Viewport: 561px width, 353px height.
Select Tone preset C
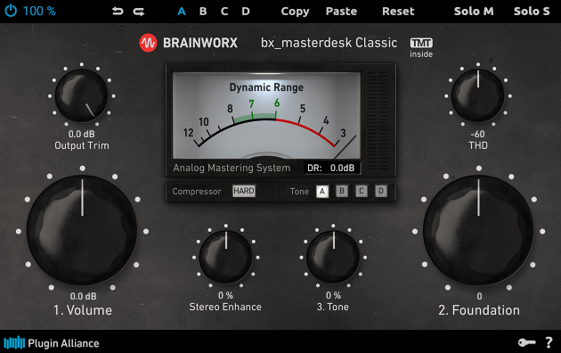point(362,191)
